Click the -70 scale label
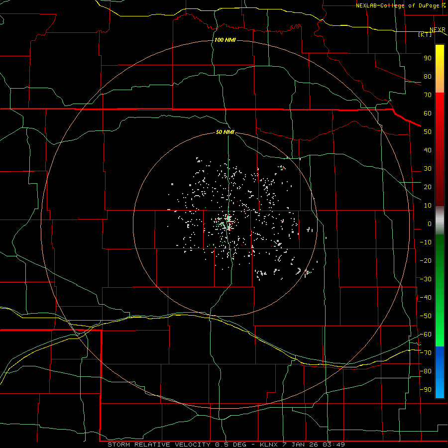The width and height of the screenshot is (448, 448). click(426, 353)
